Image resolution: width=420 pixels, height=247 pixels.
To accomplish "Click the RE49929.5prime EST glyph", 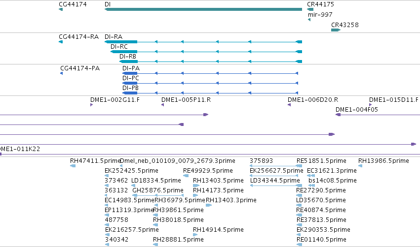I will [x=186, y=176].
